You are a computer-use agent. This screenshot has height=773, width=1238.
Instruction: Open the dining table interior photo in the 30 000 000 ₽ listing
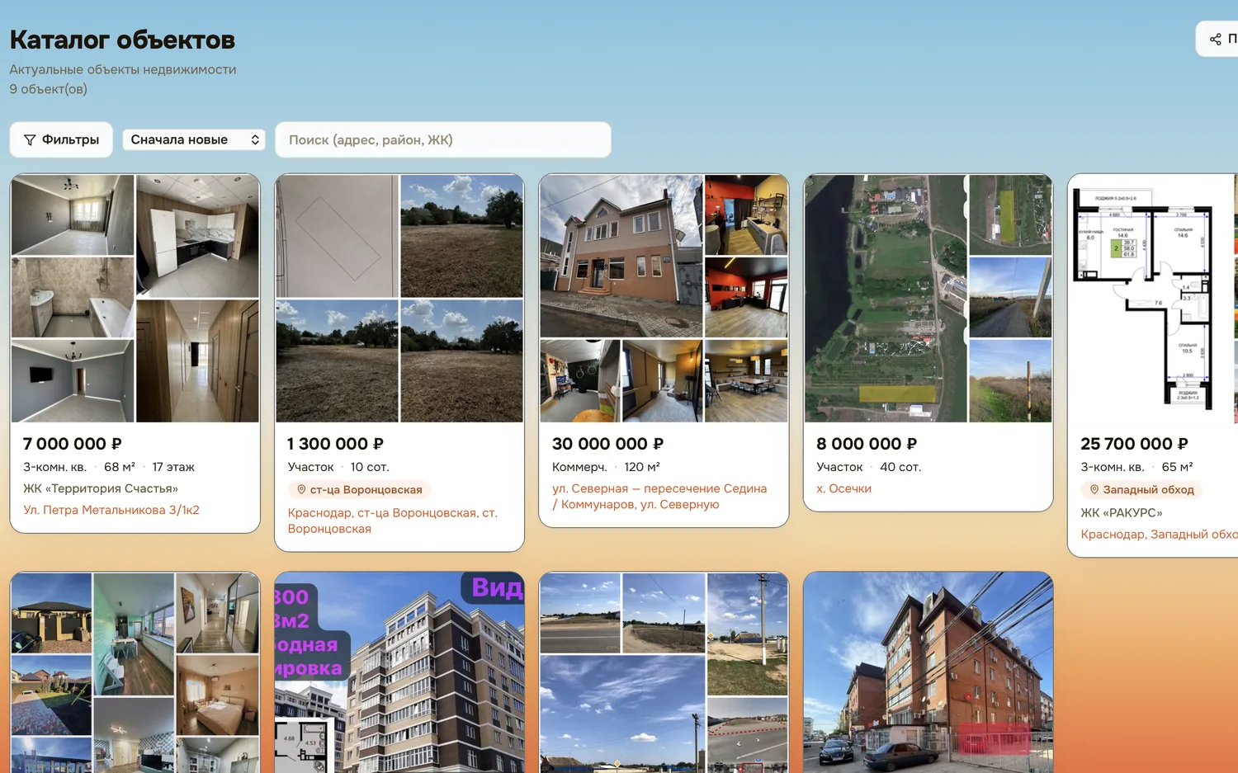[746, 381]
